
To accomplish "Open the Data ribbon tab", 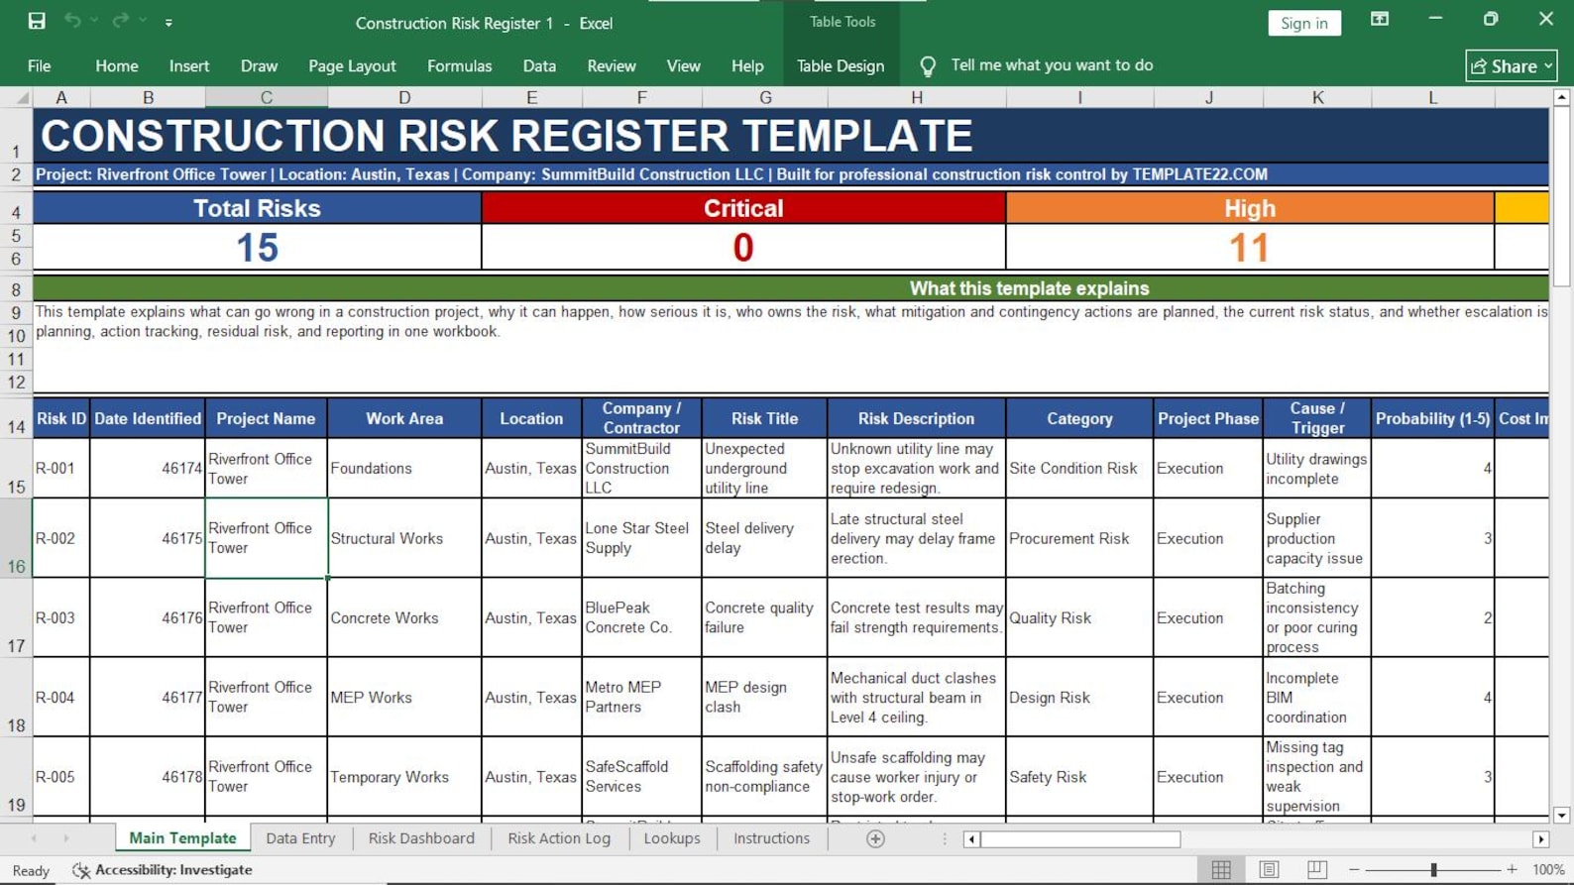I will (x=539, y=65).
